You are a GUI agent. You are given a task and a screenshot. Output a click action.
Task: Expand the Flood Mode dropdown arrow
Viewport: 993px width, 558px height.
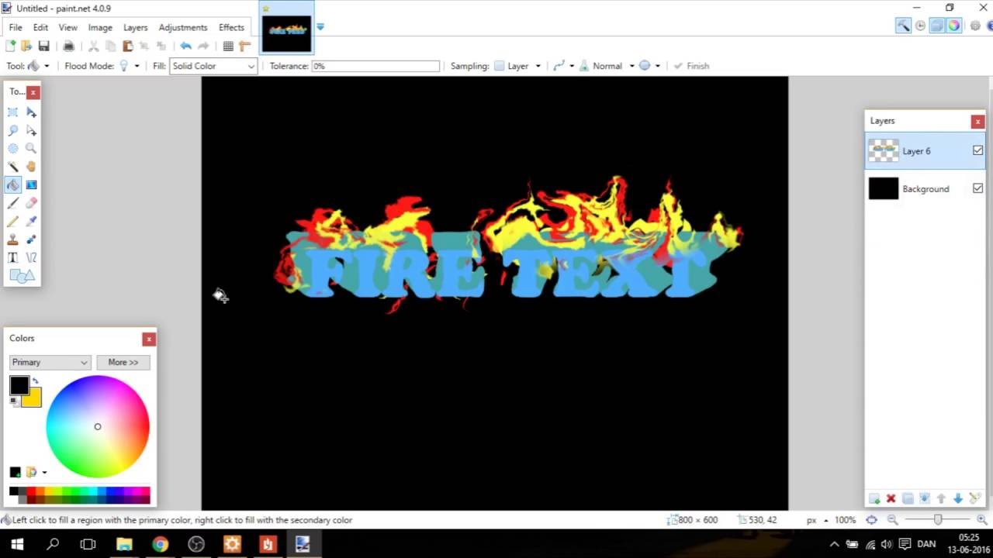coord(137,66)
